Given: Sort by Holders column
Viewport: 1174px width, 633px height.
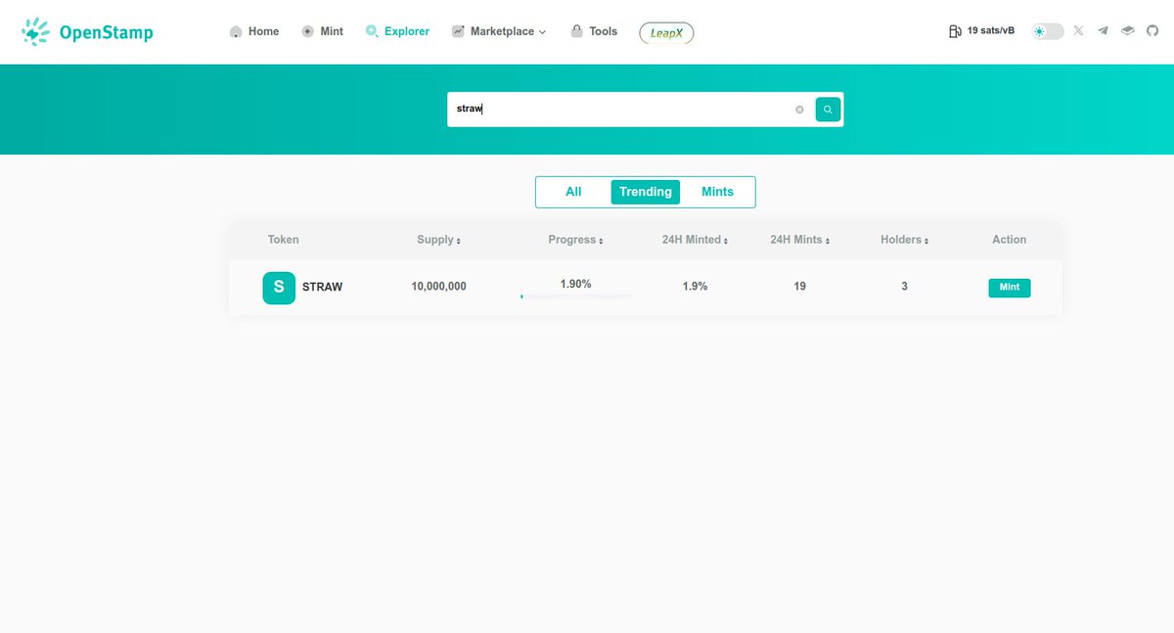Looking at the screenshot, I should tap(904, 240).
